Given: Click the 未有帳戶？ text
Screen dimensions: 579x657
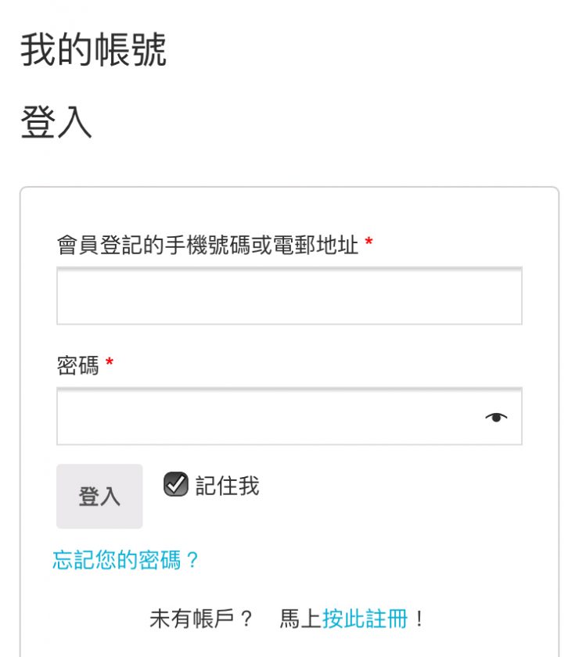Looking at the screenshot, I should [x=201, y=619].
